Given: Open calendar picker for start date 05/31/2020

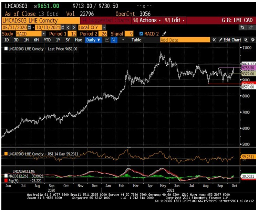Looking at the screenshot, I should [x=30, y=27].
